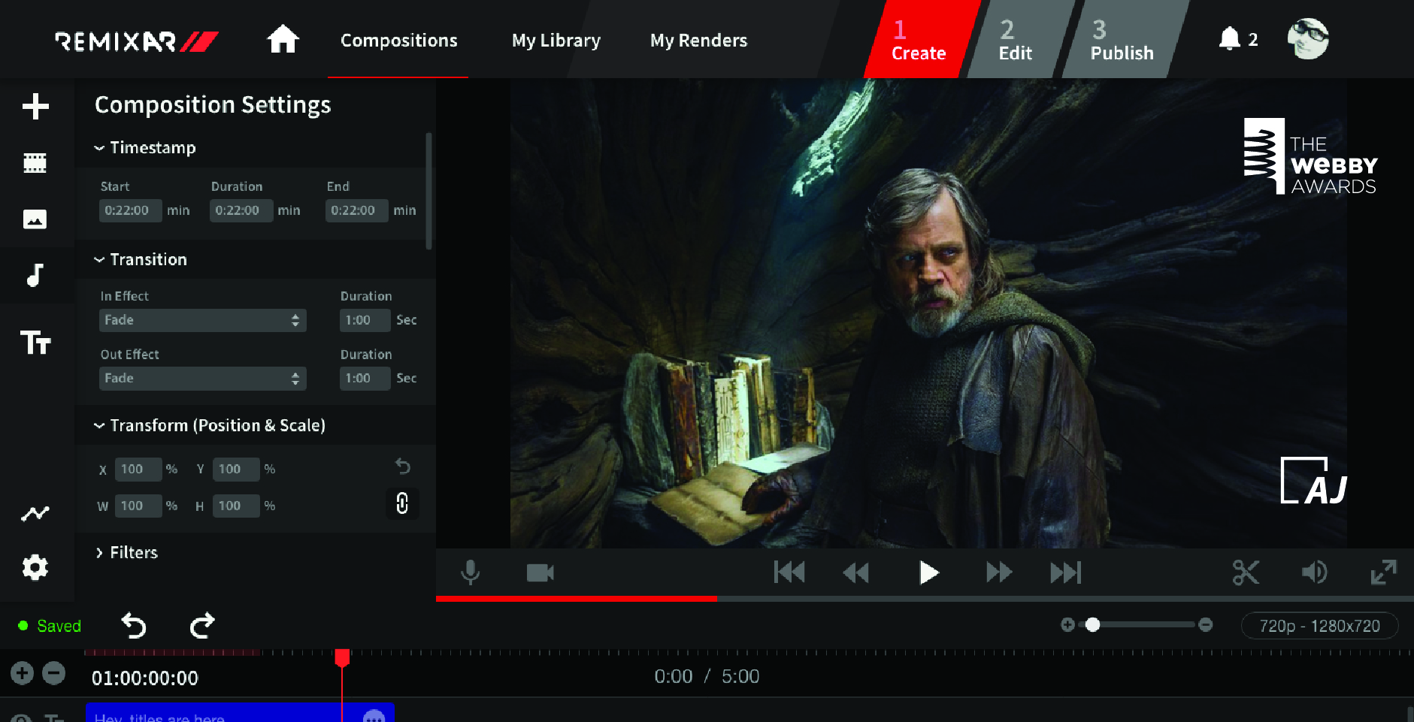Skip to the end of video
The image size is (1414, 722).
point(1066,572)
